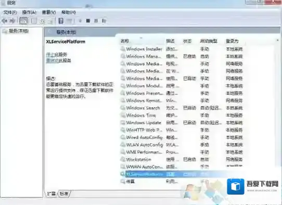Click 自动(延迟... startup type in Windows Update row
The height and width of the screenshot is (205, 282).
coord(211,123)
